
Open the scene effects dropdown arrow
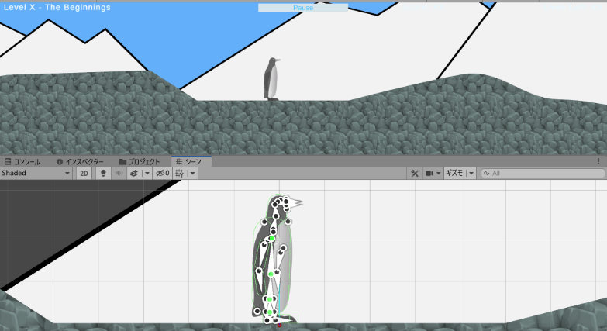coord(147,173)
